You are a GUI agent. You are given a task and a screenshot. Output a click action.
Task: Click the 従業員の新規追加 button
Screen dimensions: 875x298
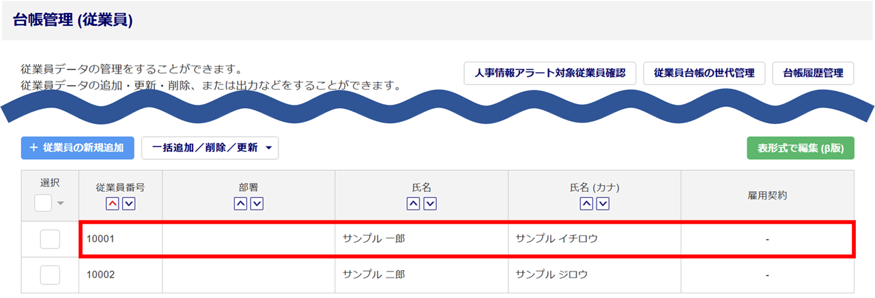(x=77, y=148)
